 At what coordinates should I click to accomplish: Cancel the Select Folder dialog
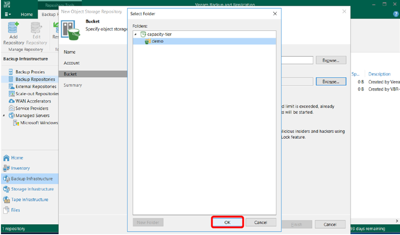point(260,222)
